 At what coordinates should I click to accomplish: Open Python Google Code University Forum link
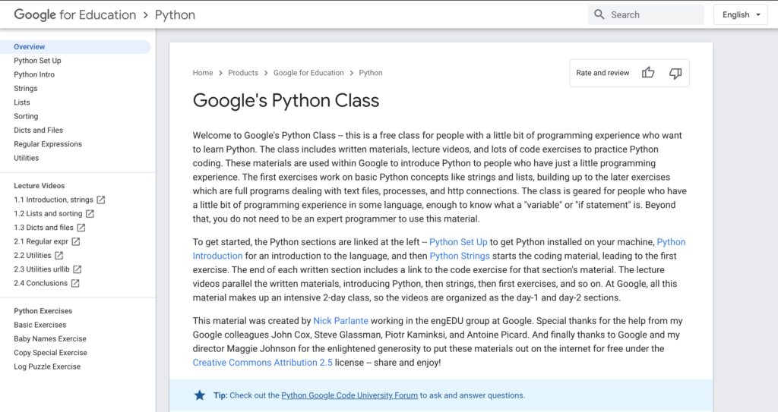pos(349,395)
